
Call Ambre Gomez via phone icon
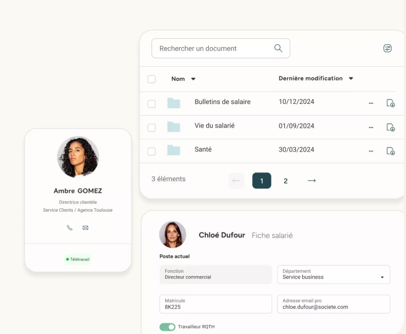[x=70, y=228]
